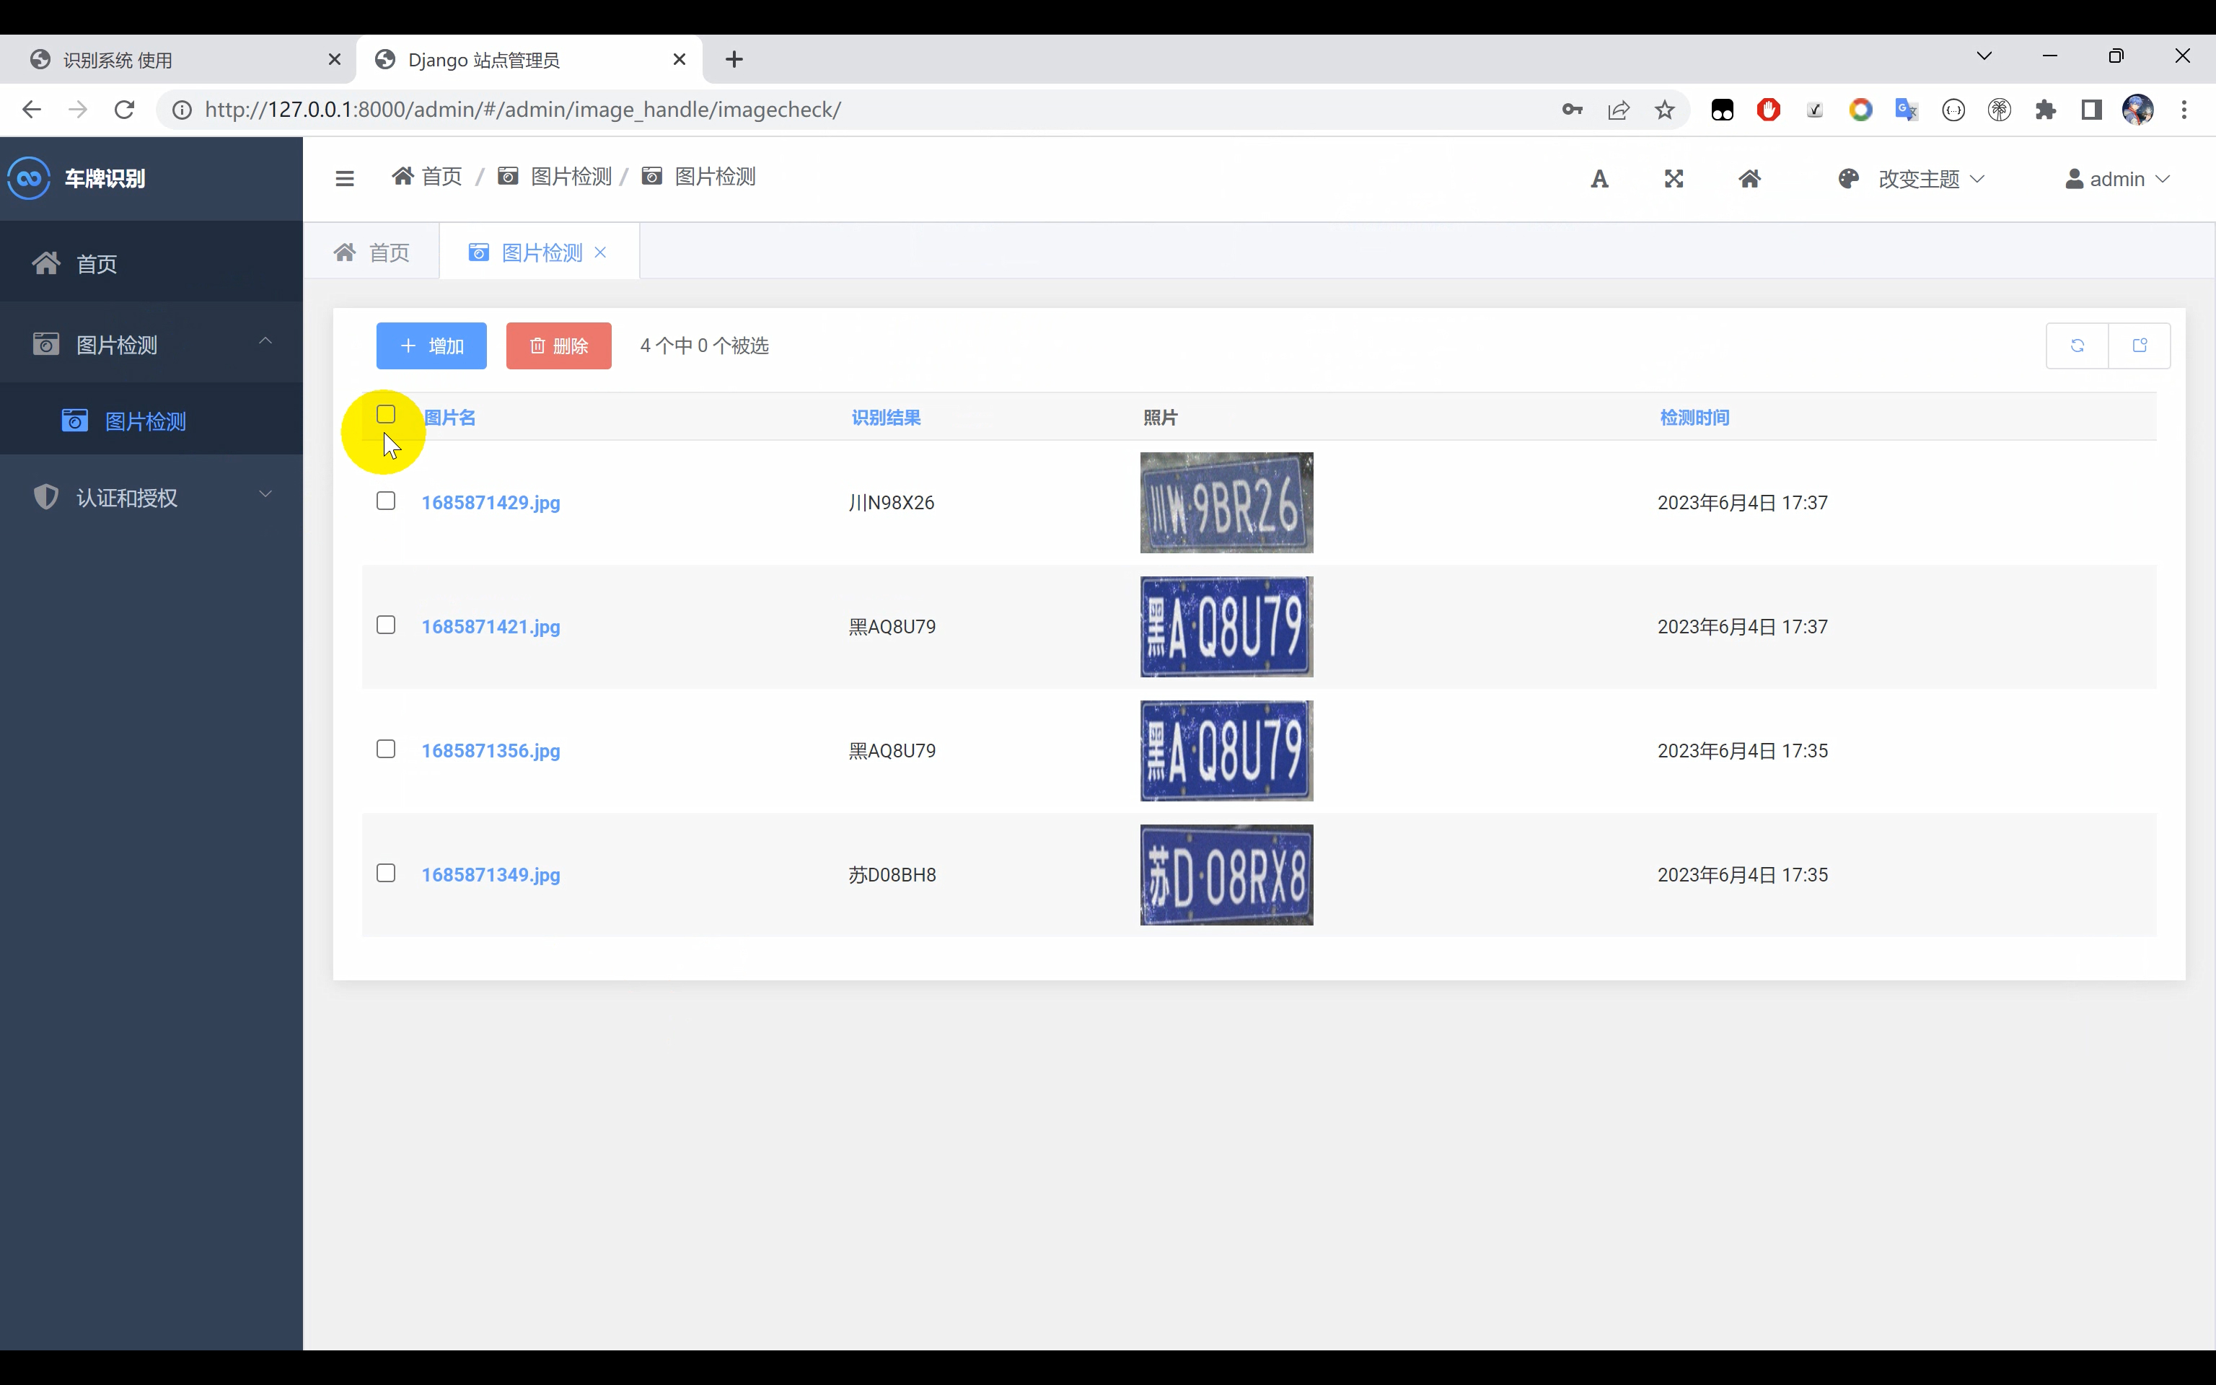Open the admin user dropdown

click(x=2116, y=180)
